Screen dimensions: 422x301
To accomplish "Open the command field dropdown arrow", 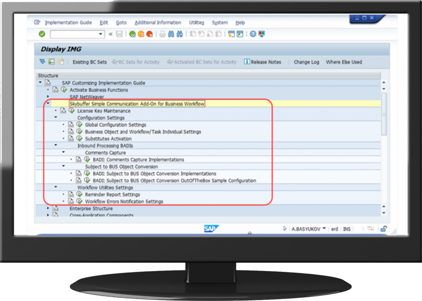I will pos(101,34).
